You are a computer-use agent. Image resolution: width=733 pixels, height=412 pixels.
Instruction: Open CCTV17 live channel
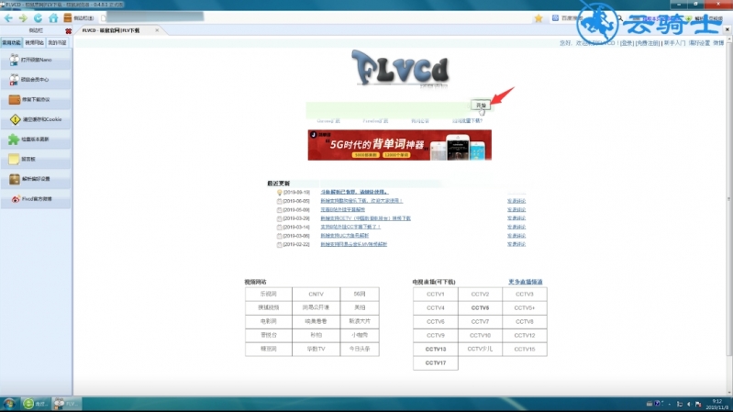pyautogui.click(x=435, y=362)
